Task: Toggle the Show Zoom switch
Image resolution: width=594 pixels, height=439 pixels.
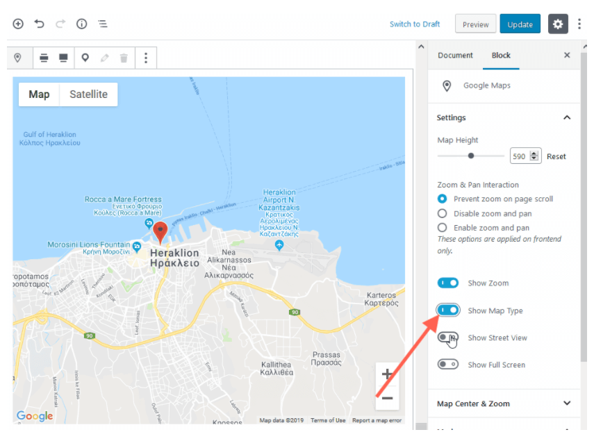Action: [448, 283]
